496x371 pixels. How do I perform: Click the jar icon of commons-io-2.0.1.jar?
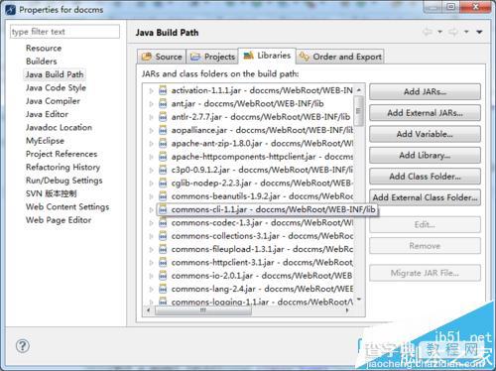(x=163, y=276)
